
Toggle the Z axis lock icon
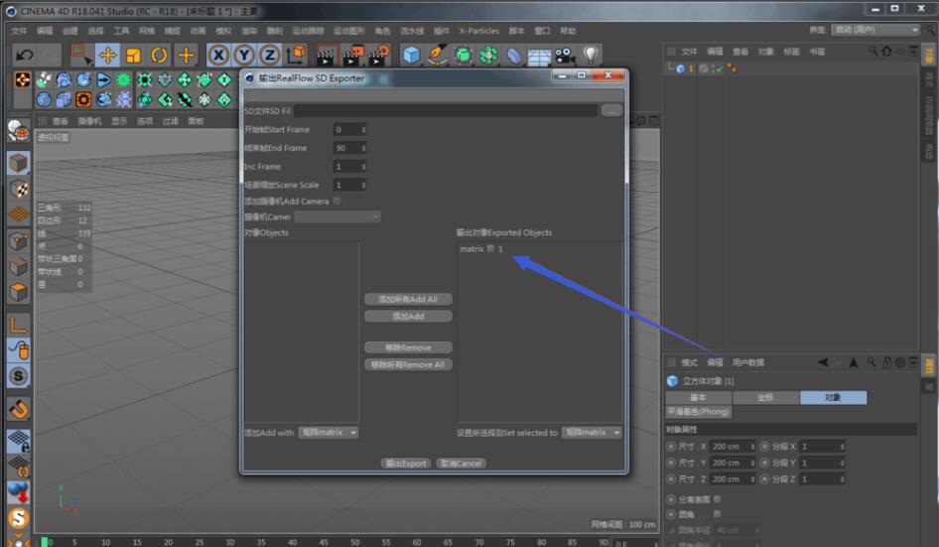pos(269,56)
